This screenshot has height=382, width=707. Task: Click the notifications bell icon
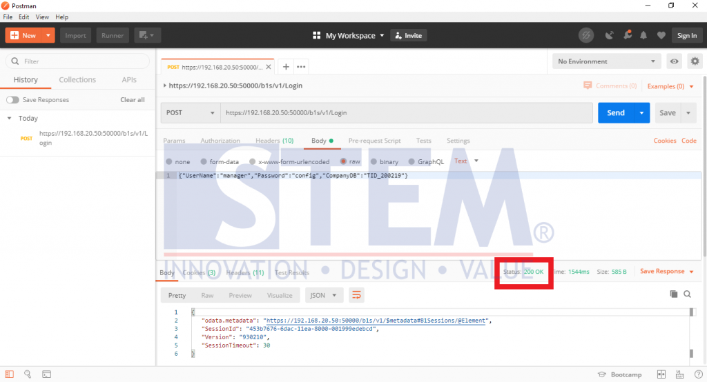click(x=643, y=35)
